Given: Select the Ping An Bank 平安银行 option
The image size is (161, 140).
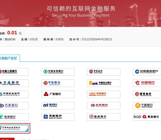Looking at the screenshot, I should (x=103, y=94).
